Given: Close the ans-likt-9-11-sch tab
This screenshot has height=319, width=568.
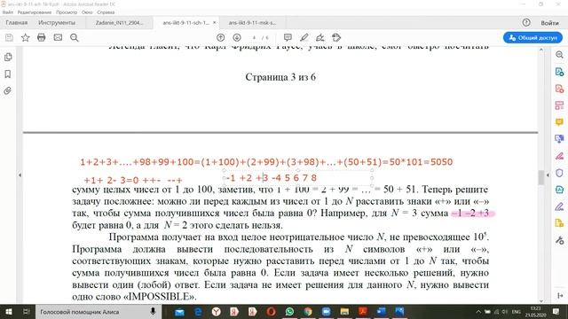Looking at the screenshot, I should click(215, 22).
